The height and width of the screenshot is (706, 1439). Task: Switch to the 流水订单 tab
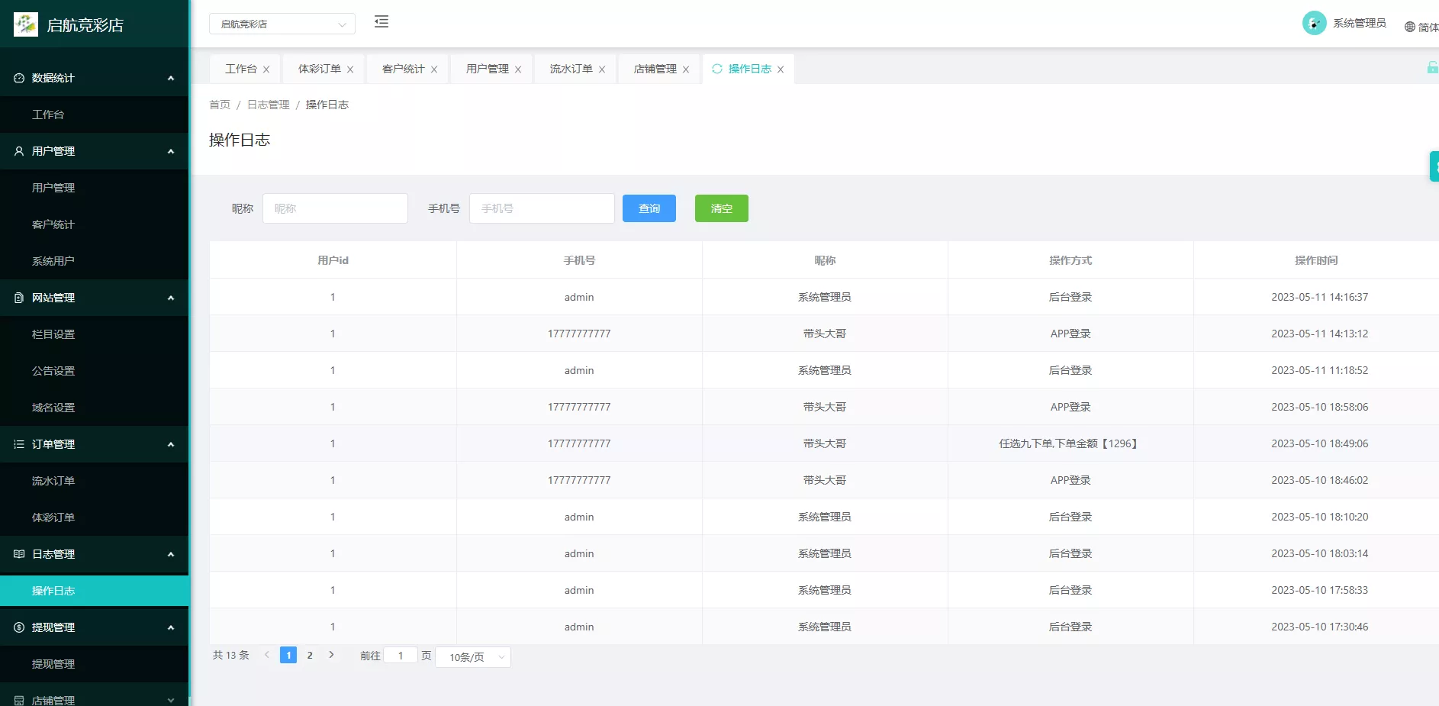click(569, 69)
